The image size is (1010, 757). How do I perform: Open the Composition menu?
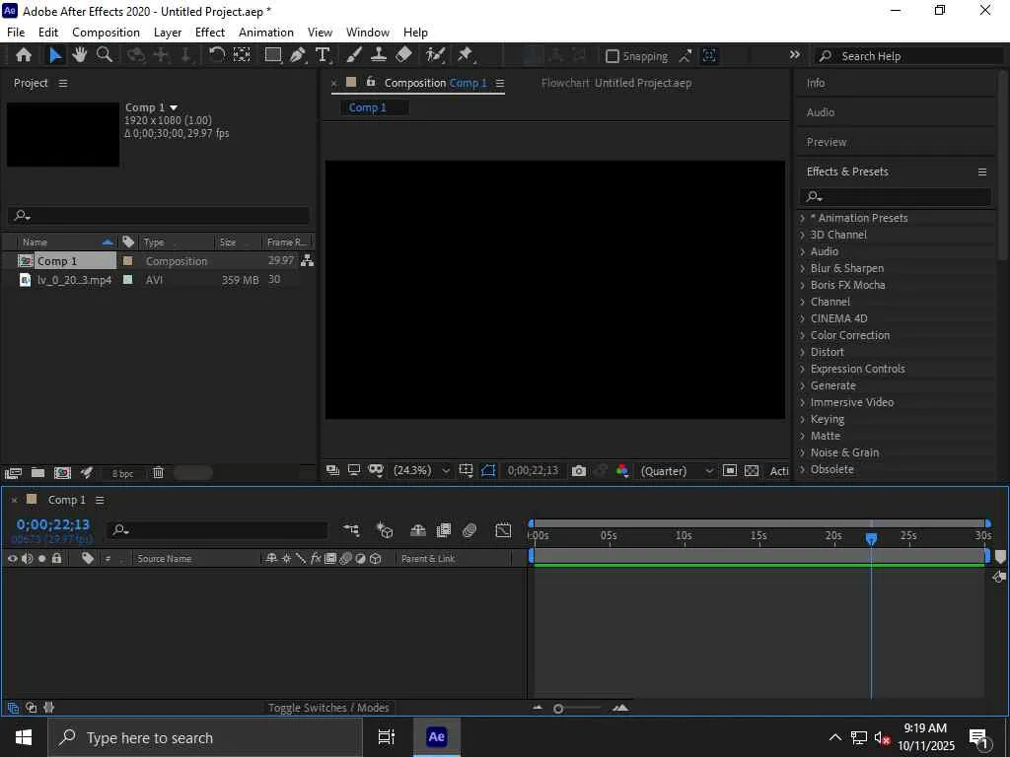tap(106, 33)
